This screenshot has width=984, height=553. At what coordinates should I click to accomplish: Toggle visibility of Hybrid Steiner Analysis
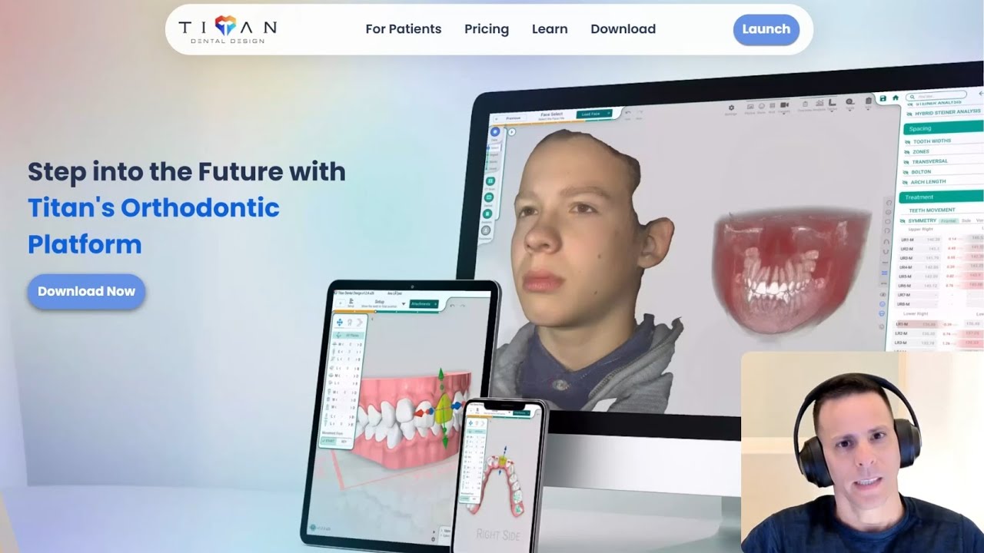(x=909, y=114)
